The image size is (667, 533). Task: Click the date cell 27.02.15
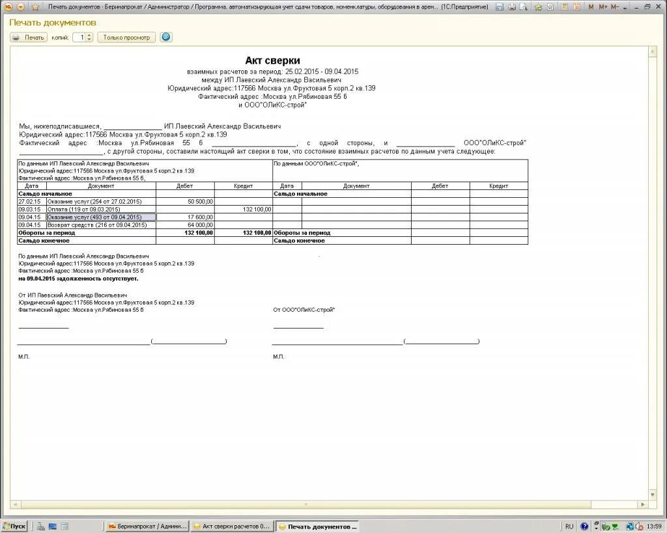click(30, 202)
